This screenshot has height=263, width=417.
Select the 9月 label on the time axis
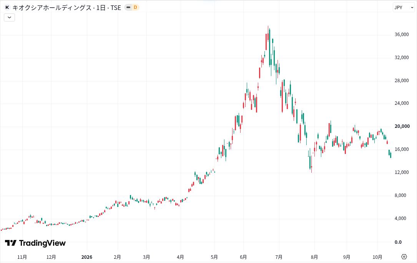point(347,257)
